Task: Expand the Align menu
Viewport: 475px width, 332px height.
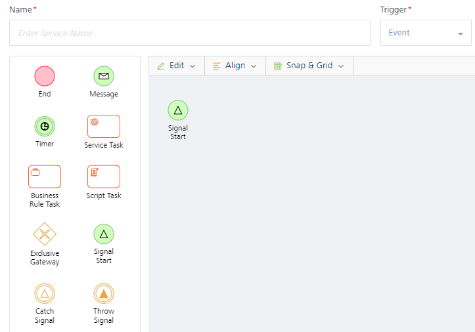Action: [235, 66]
